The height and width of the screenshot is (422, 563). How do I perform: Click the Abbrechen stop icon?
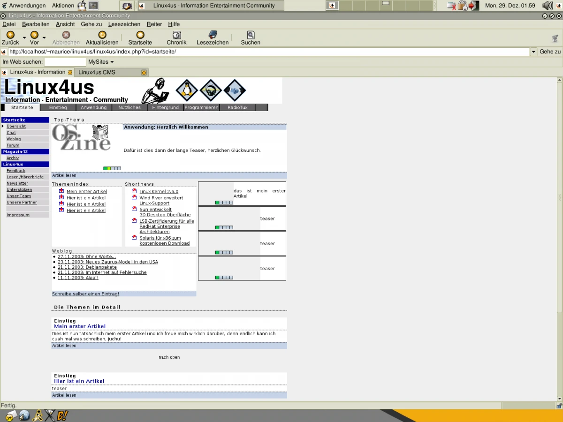(66, 35)
